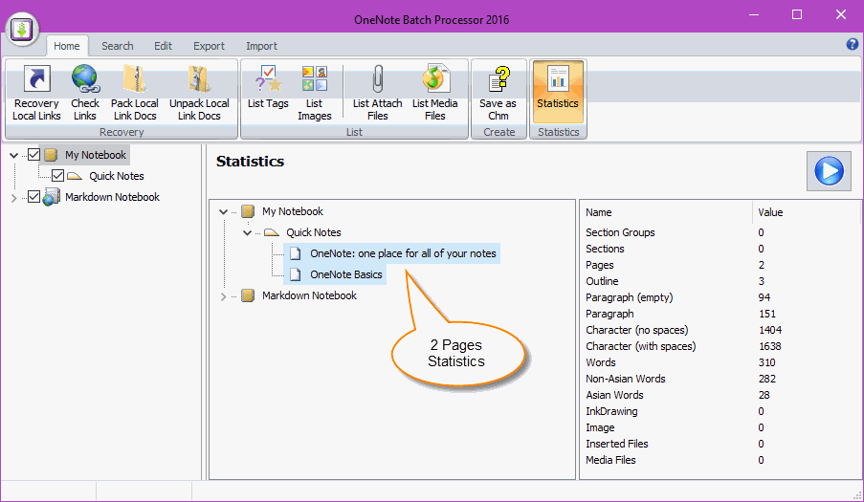Click Markdown Notebook book icon in statistics tree
Screen dimensions: 864x502
point(248,295)
